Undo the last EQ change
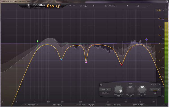Screen dimensions: 169x107 click(x=70, y=6)
